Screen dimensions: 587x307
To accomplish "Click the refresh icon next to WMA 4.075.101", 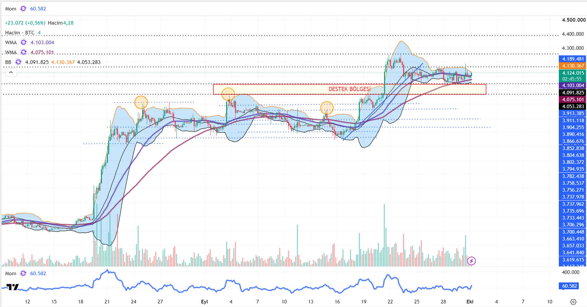I will click(x=24, y=52).
